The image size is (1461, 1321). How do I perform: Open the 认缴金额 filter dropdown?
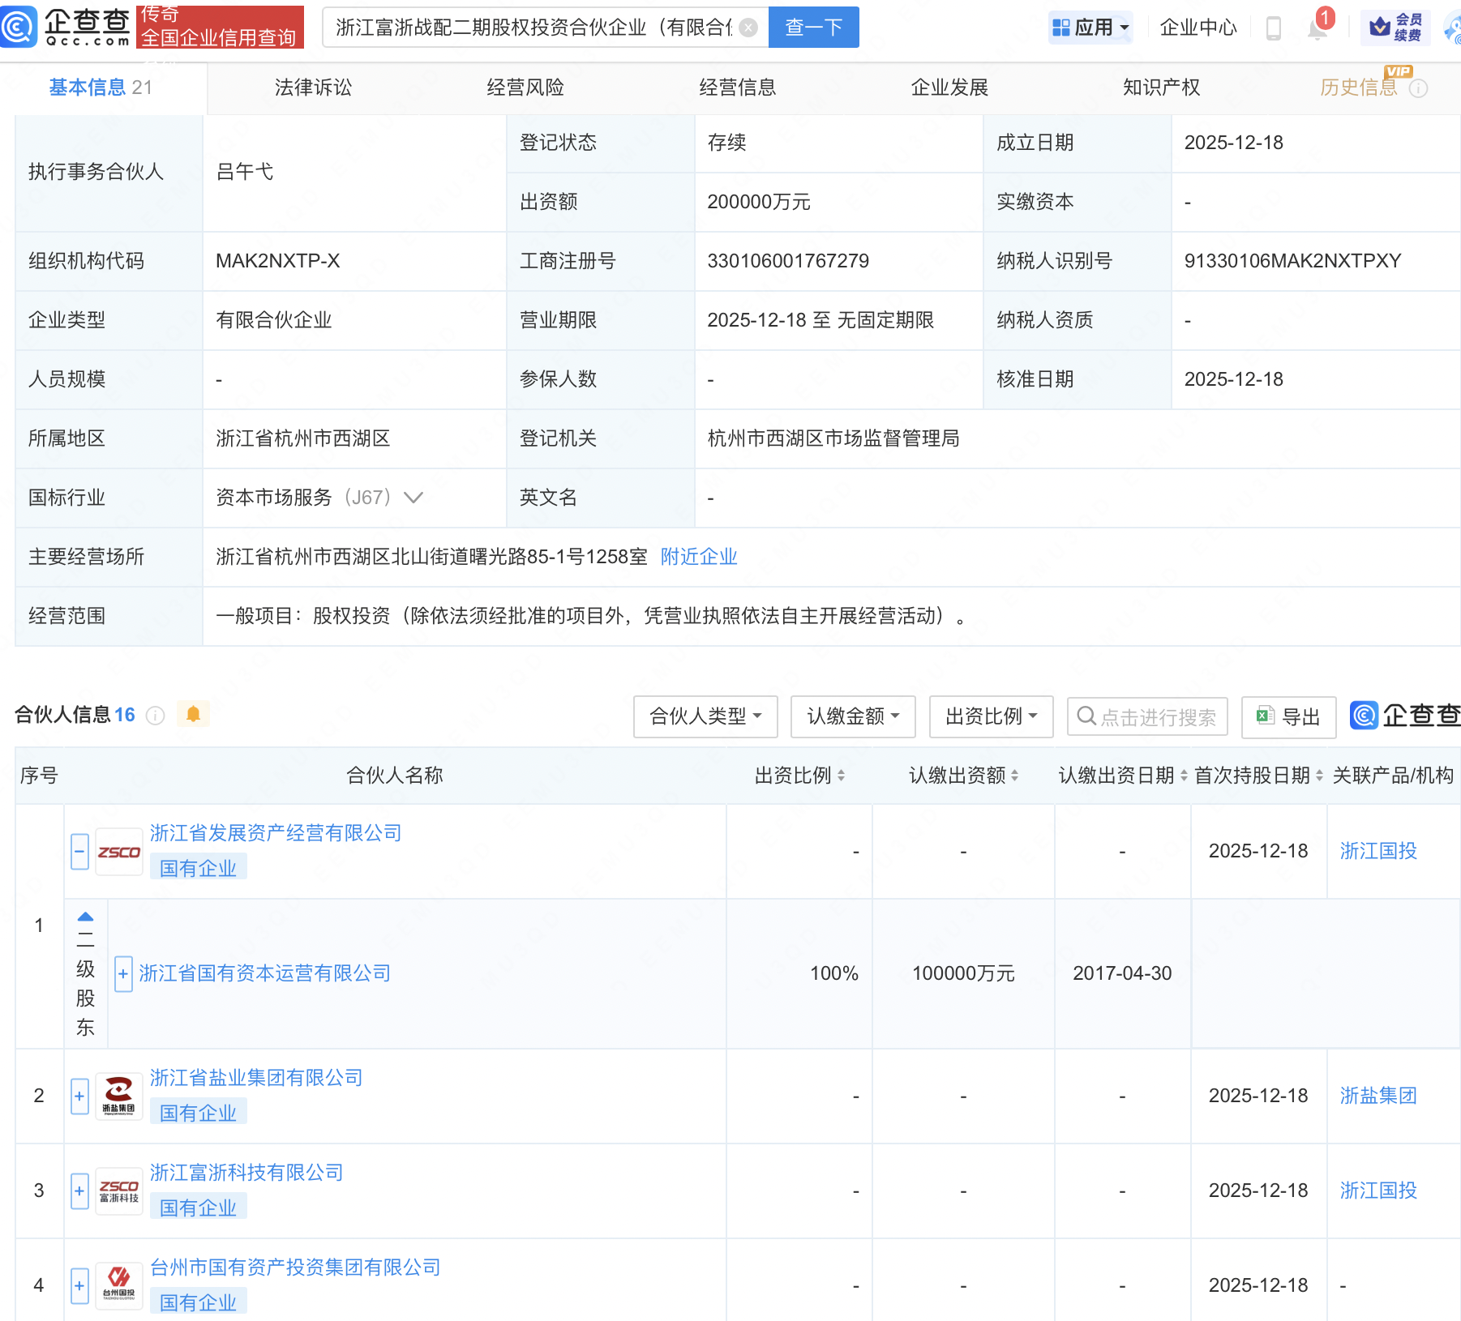[x=852, y=716]
